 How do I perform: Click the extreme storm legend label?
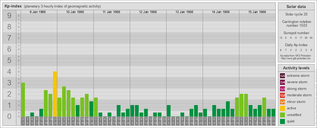(x=298, y=76)
